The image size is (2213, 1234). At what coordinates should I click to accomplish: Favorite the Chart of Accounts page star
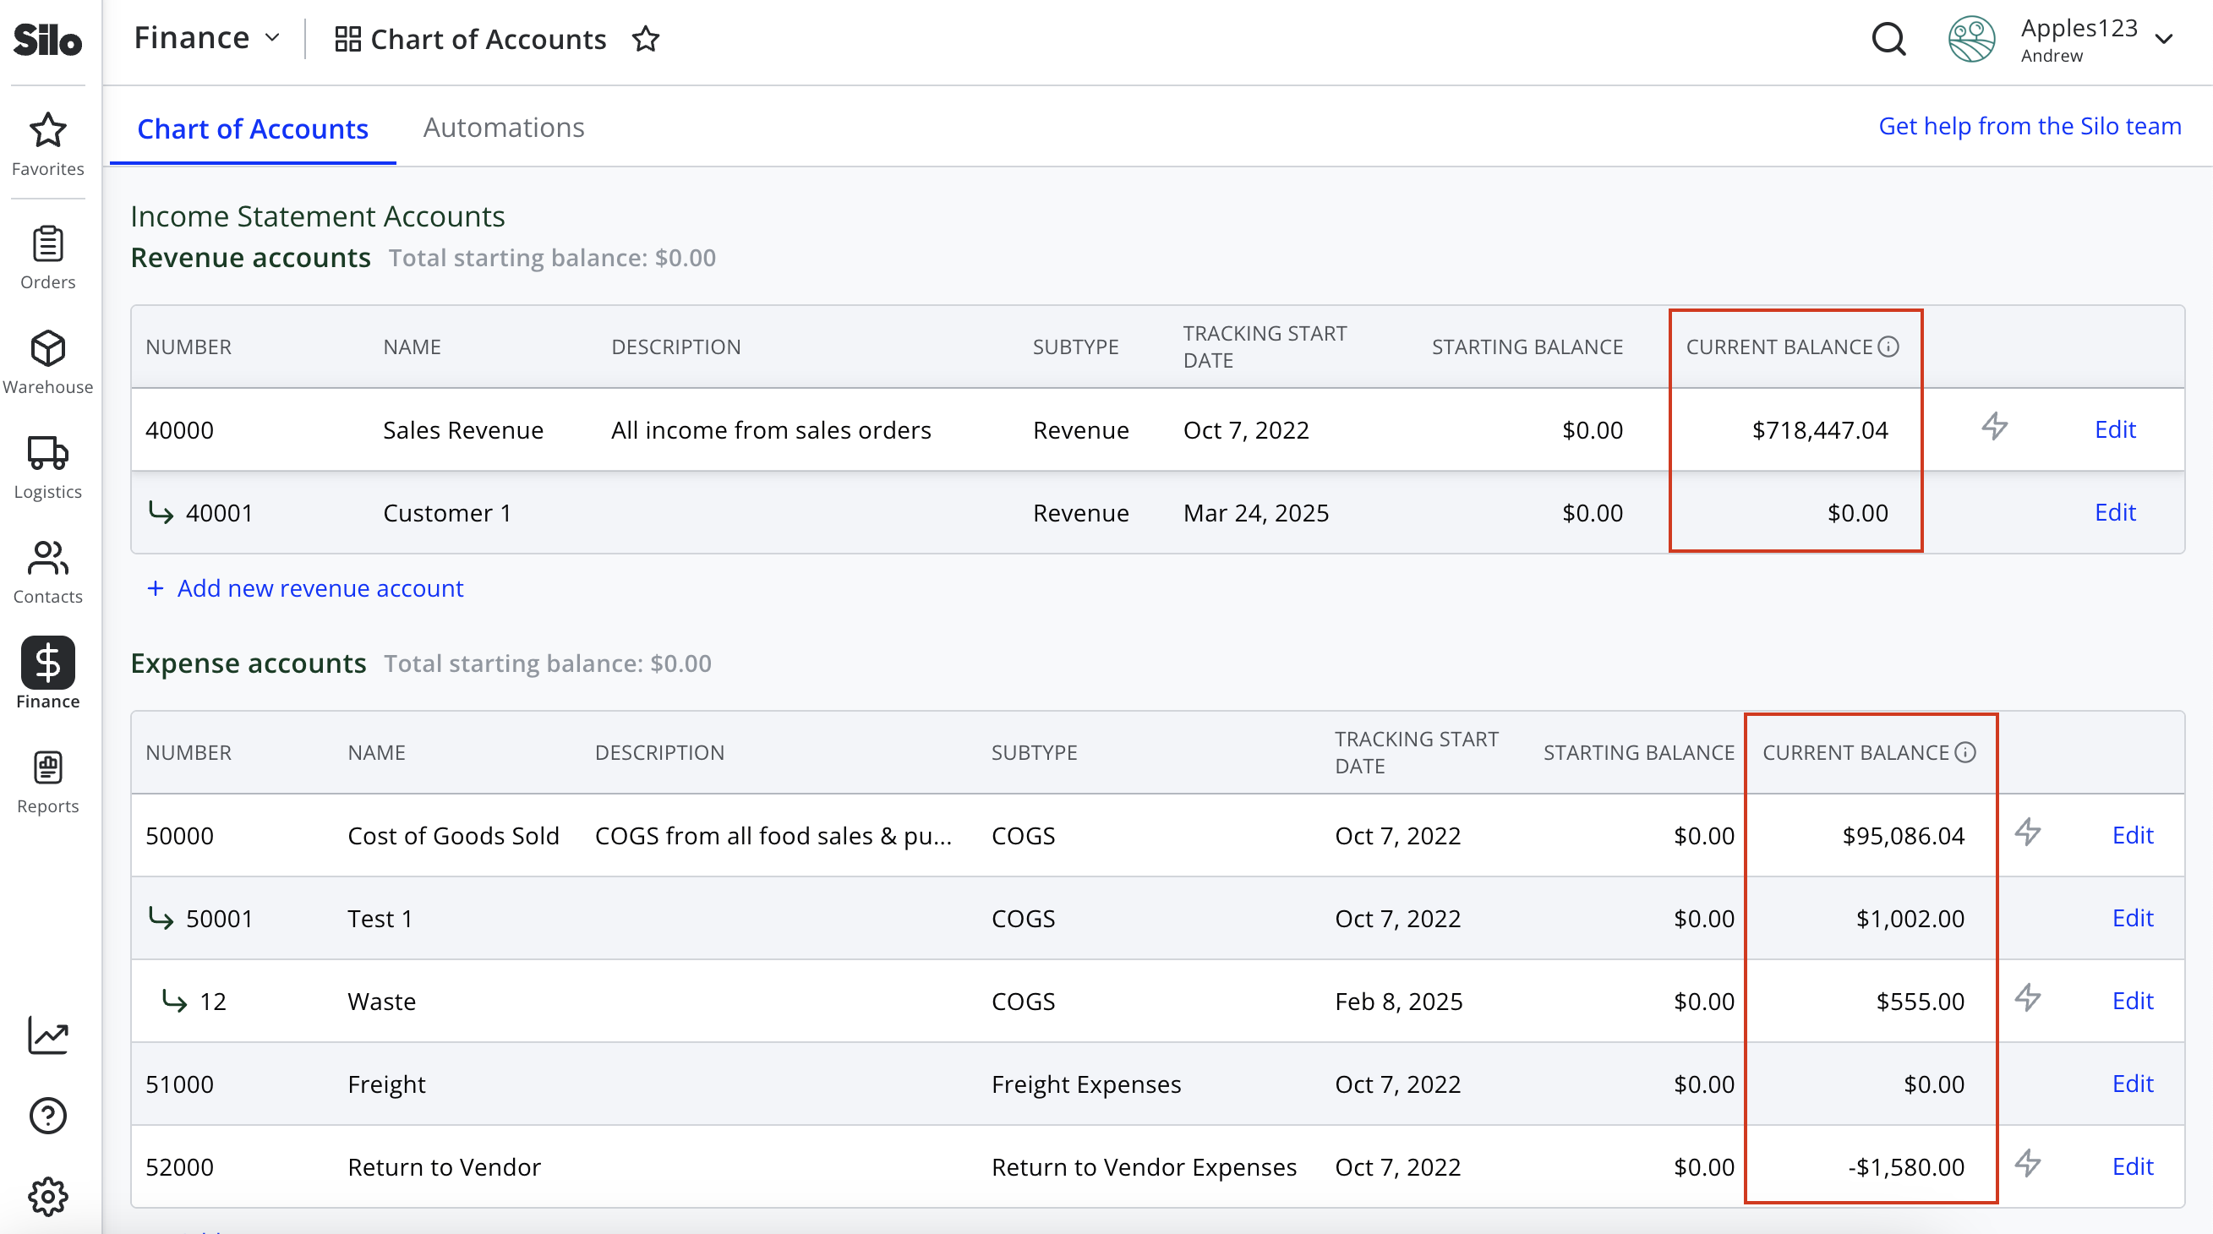[645, 39]
